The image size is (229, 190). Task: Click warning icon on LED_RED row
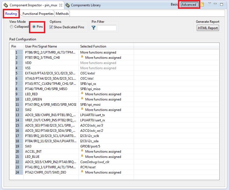coord(82,93)
